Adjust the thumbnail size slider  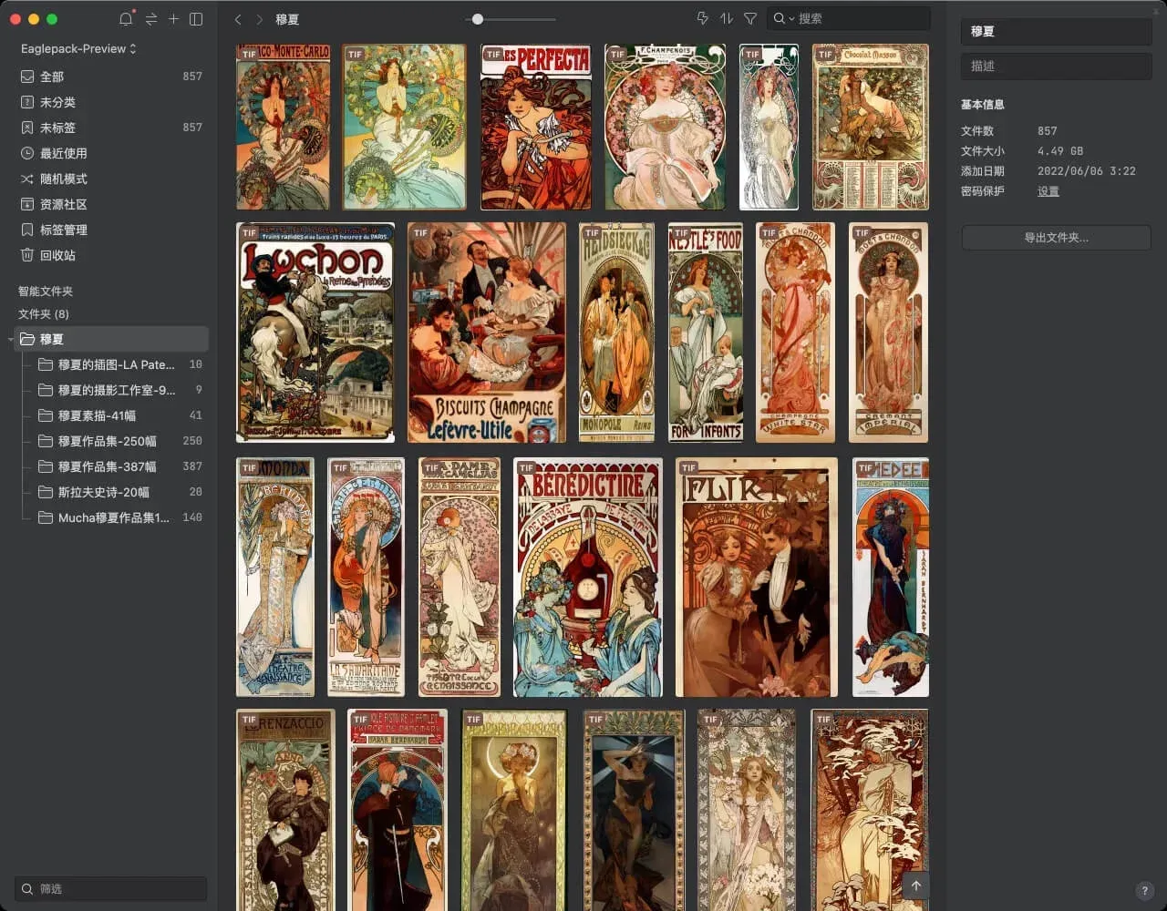tap(478, 19)
